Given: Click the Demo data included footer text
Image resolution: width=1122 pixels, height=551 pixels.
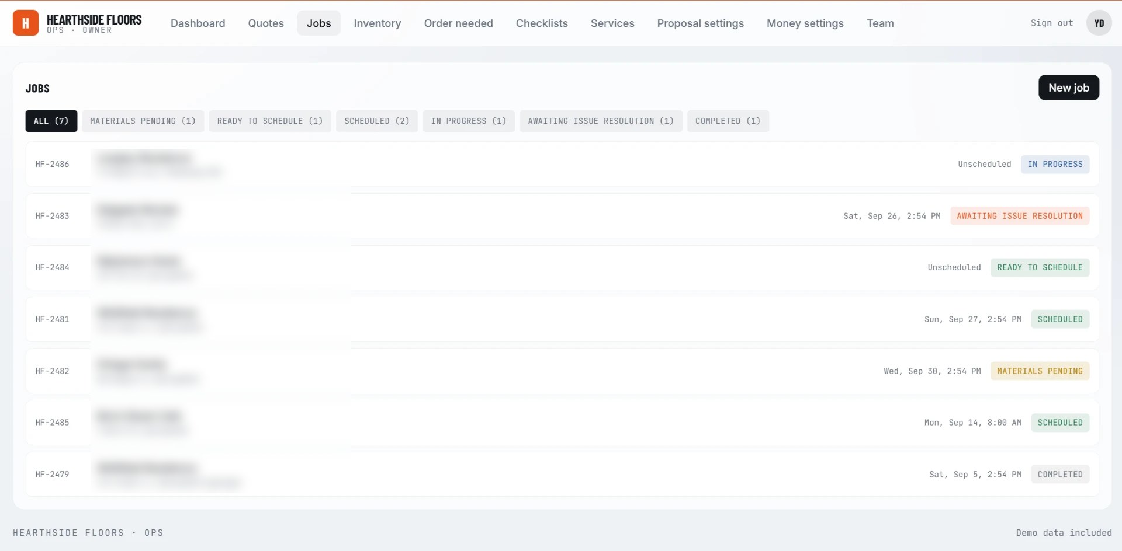Looking at the screenshot, I should click(x=1064, y=532).
